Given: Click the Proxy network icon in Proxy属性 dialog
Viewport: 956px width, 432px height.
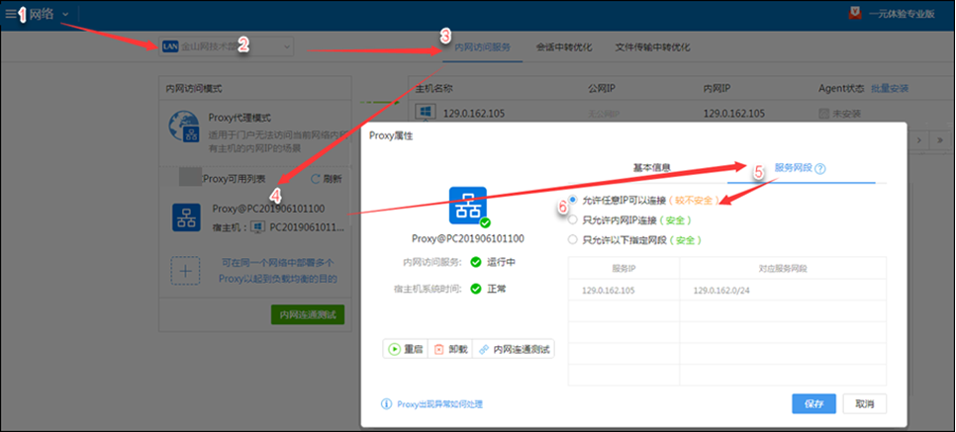Looking at the screenshot, I should [x=467, y=207].
